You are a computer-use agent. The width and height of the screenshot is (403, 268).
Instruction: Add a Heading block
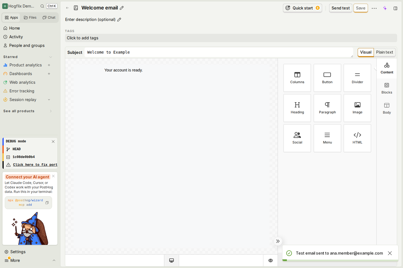pos(297,108)
